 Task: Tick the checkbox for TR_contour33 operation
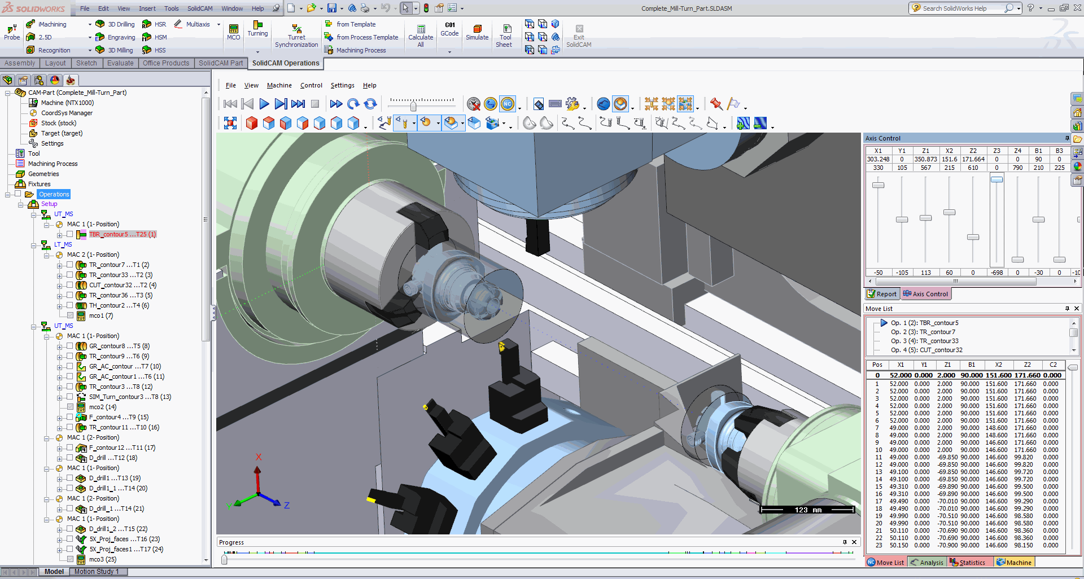click(x=70, y=275)
